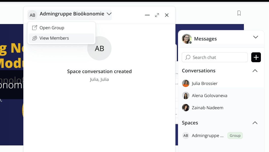Click the bookmark icon at top right
This screenshot has width=269, height=152.
[239, 13]
